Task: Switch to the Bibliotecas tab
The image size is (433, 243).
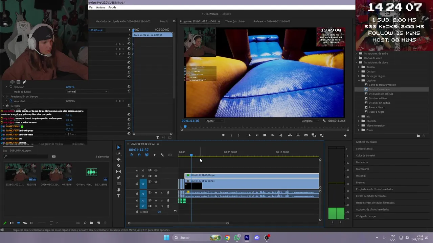Action: point(78,144)
